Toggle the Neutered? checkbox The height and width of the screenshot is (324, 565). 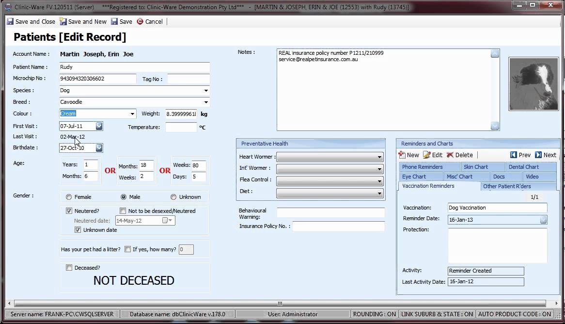coord(69,211)
